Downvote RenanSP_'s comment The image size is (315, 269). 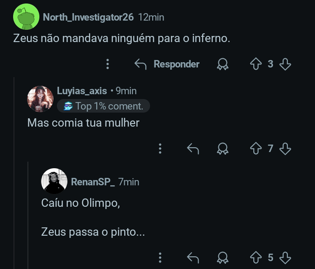click(285, 258)
